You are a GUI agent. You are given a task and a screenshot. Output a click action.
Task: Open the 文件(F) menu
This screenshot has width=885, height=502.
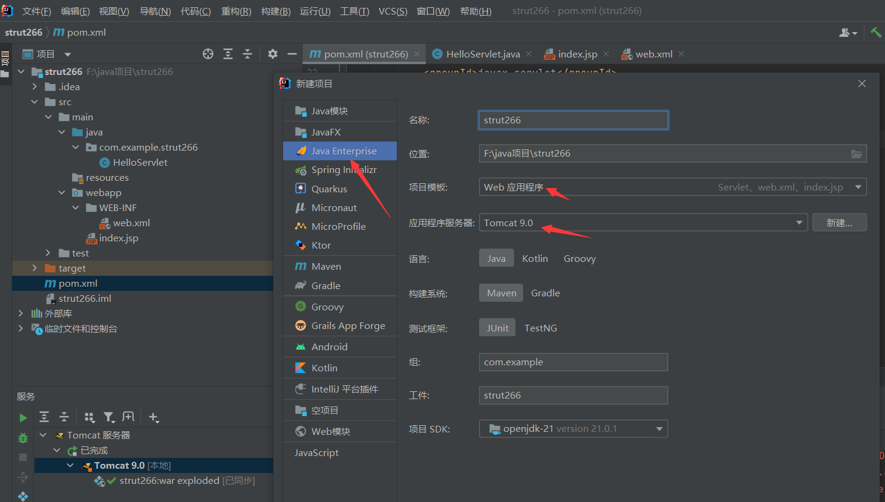(37, 11)
